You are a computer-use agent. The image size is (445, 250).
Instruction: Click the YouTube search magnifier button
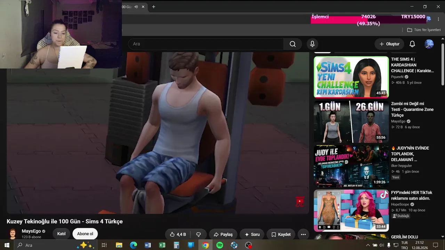[x=293, y=44]
